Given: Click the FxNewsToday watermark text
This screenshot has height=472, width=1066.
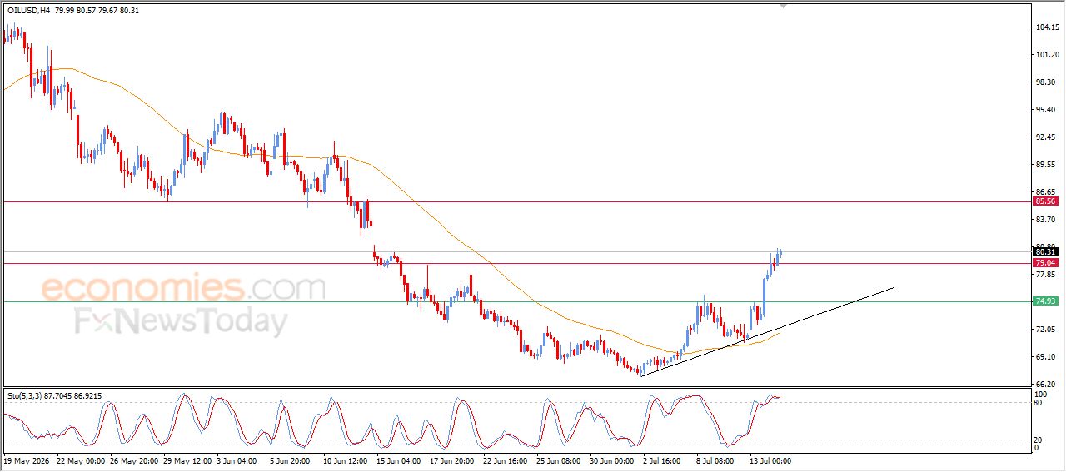Looking at the screenshot, I should [x=182, y=321].
